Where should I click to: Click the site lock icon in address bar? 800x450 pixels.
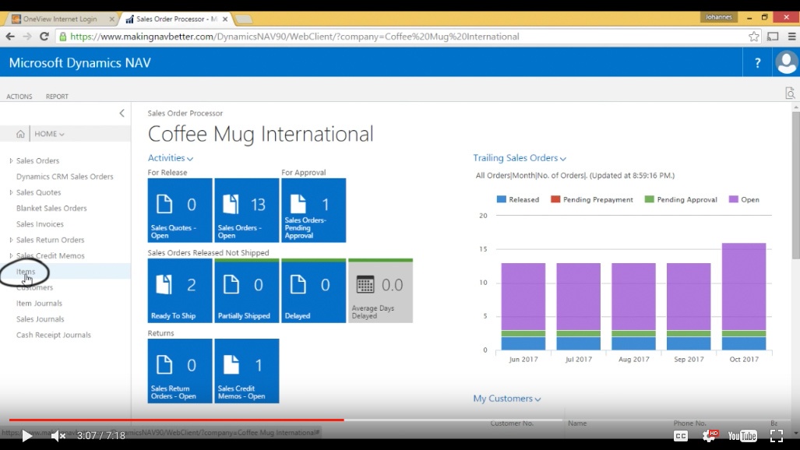click(63, 37)
